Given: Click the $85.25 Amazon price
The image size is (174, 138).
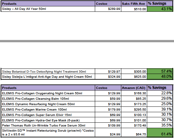Looking at the screenshot, I should pos(134,98).
